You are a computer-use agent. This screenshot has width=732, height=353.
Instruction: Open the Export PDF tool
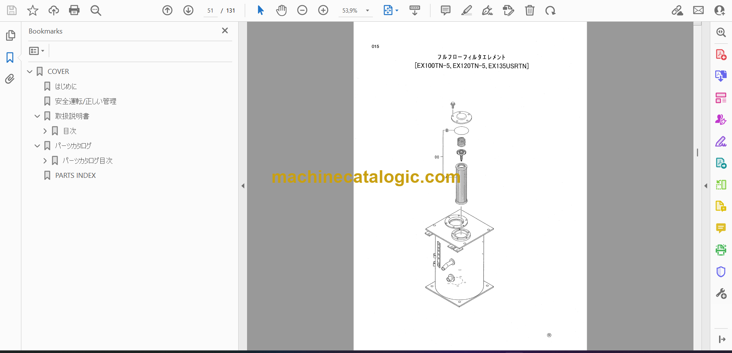click(721, 76)
